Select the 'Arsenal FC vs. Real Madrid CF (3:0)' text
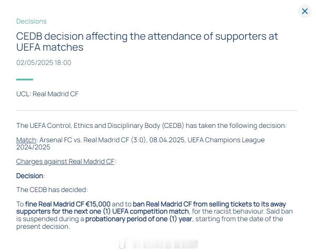The width and height of the screenshot is (316, 252). pos(93,140)
